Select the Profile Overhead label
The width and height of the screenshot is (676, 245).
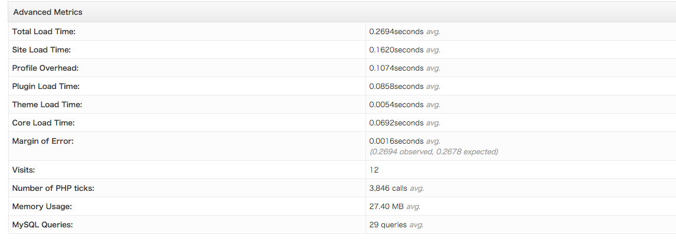coord(45,68)
